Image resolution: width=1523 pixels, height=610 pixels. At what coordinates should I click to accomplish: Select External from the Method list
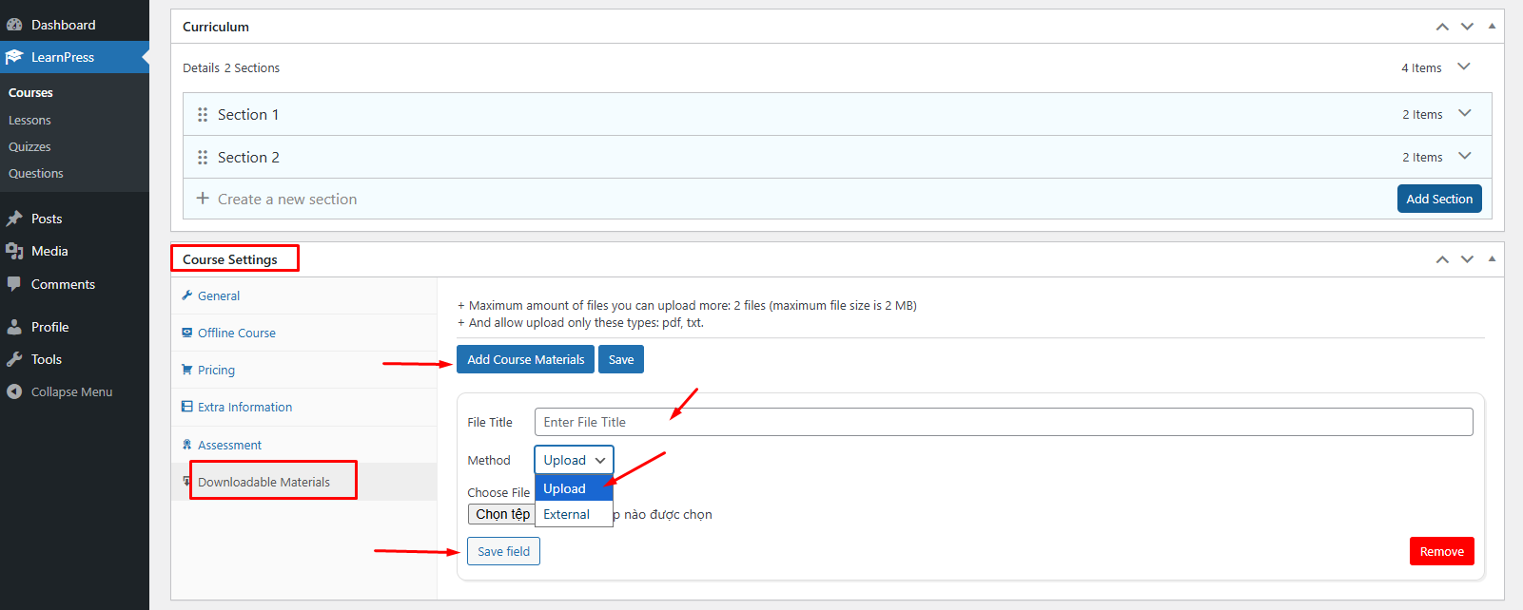[567, 514]
